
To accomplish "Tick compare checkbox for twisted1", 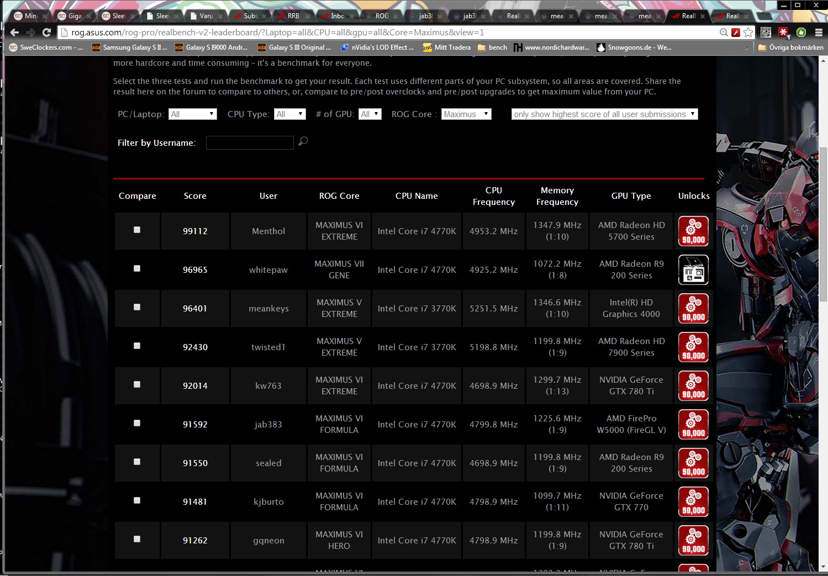I will tap(137, 346).
